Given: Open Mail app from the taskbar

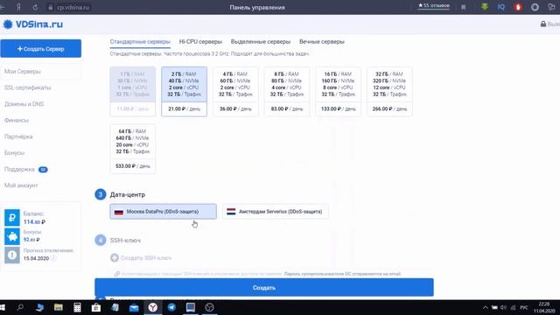Looking at the screenshot, I should click(134, 307).
